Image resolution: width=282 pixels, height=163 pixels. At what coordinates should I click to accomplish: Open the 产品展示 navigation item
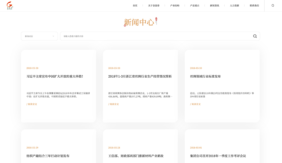(x=194, y=6)
